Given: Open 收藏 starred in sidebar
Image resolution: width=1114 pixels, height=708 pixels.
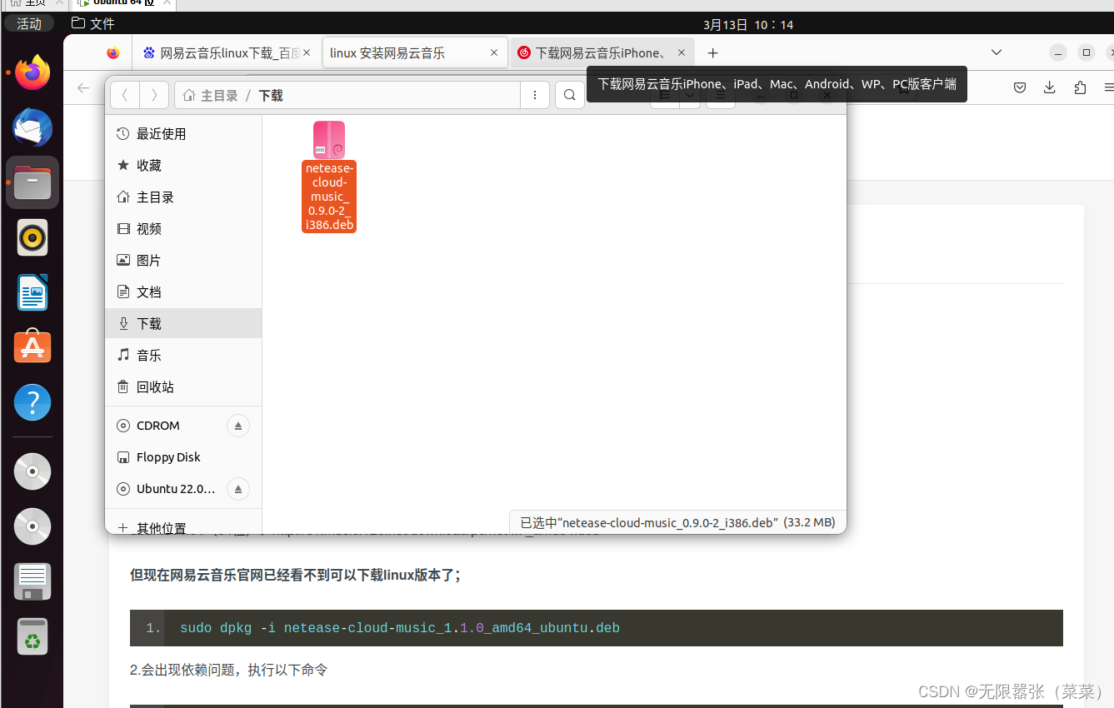Looking at the screenshot, I should coord(183,166).
